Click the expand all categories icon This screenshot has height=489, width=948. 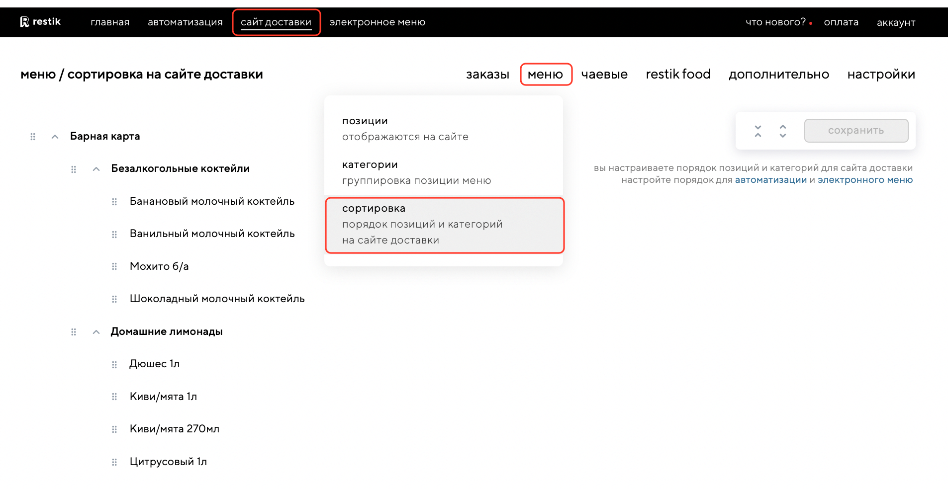click(782, 131)
